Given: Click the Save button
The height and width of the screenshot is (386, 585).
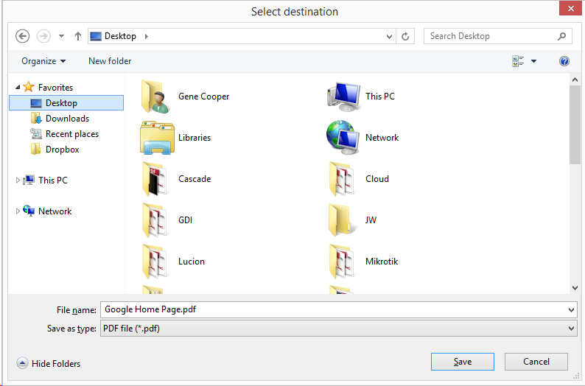Looking at the screenshot, I should pos(462,362).
